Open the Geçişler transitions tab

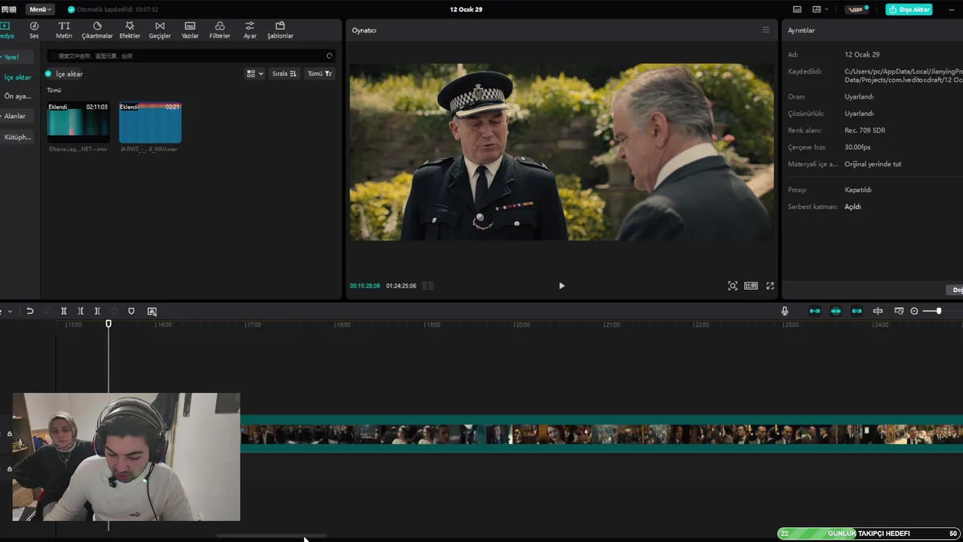pyautogui.click(x=159, y=30)
